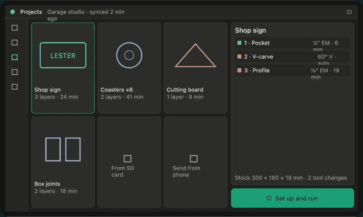The image size is (363, 217).
Task: Click the '60° V · auto' tool text
Action: (326, 60)
